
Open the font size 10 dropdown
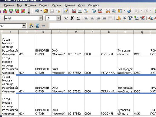point(58,18)
